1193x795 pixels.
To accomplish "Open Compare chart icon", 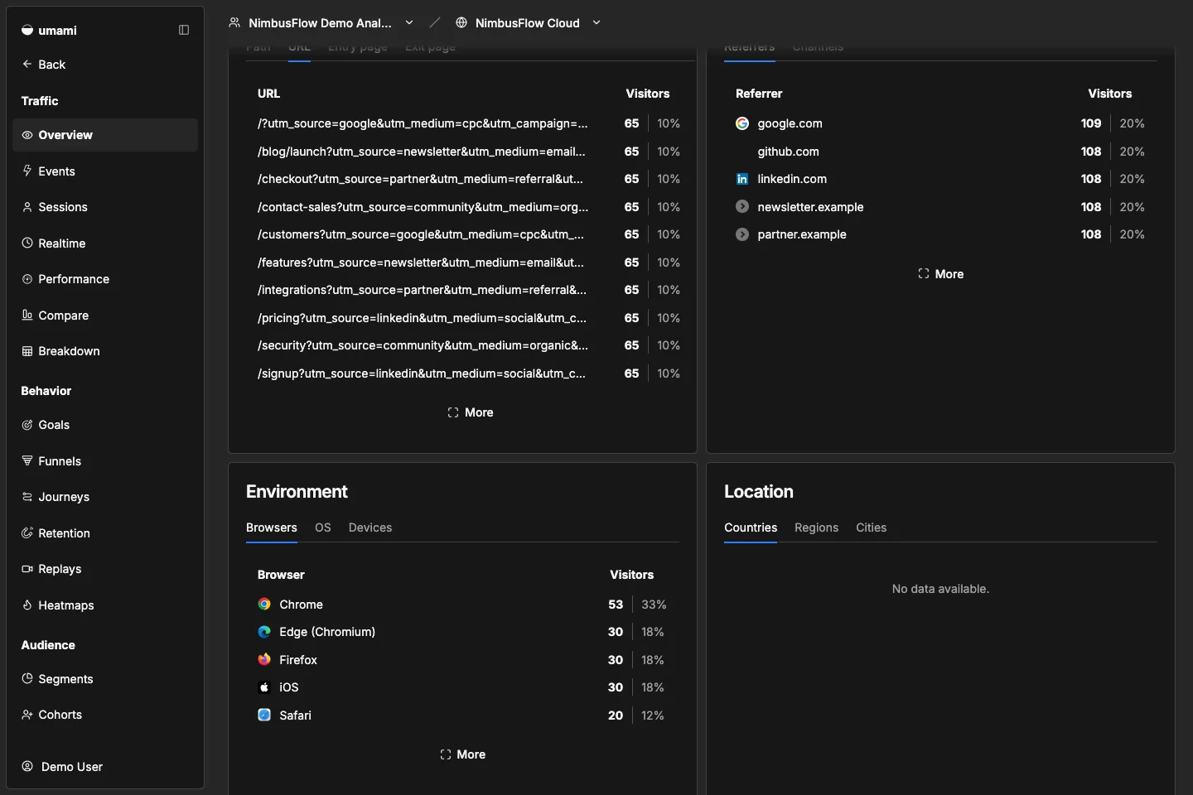I will click(x=27, y=315).
